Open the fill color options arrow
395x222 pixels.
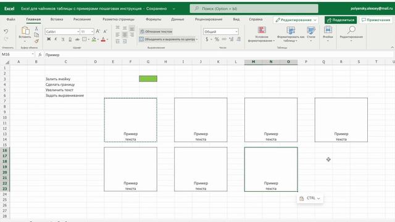coord(98,39)
